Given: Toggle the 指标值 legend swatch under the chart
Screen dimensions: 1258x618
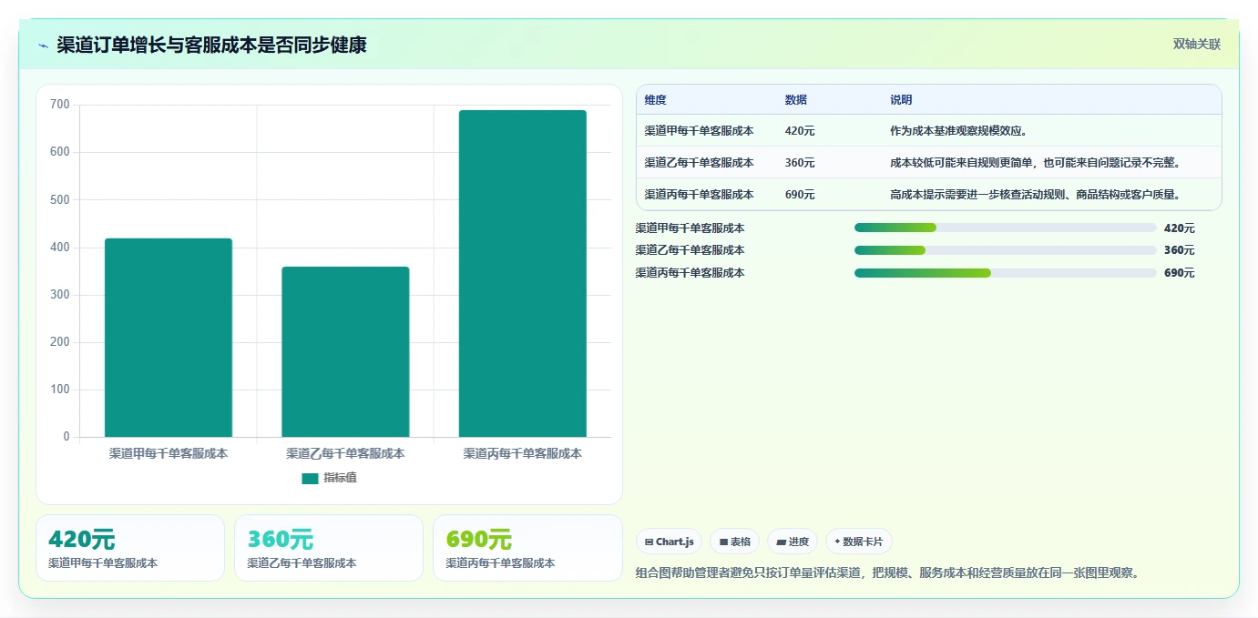Looking at the screenshot, I should (x=310, y=479).
